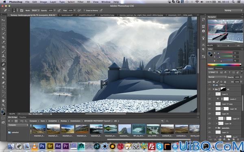Open the Image menu

tap(44, 2)
